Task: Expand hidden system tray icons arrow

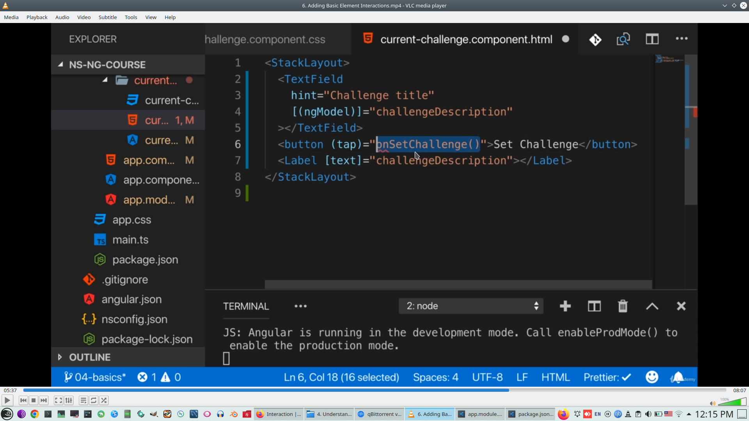Action: [x=689, y=414]
